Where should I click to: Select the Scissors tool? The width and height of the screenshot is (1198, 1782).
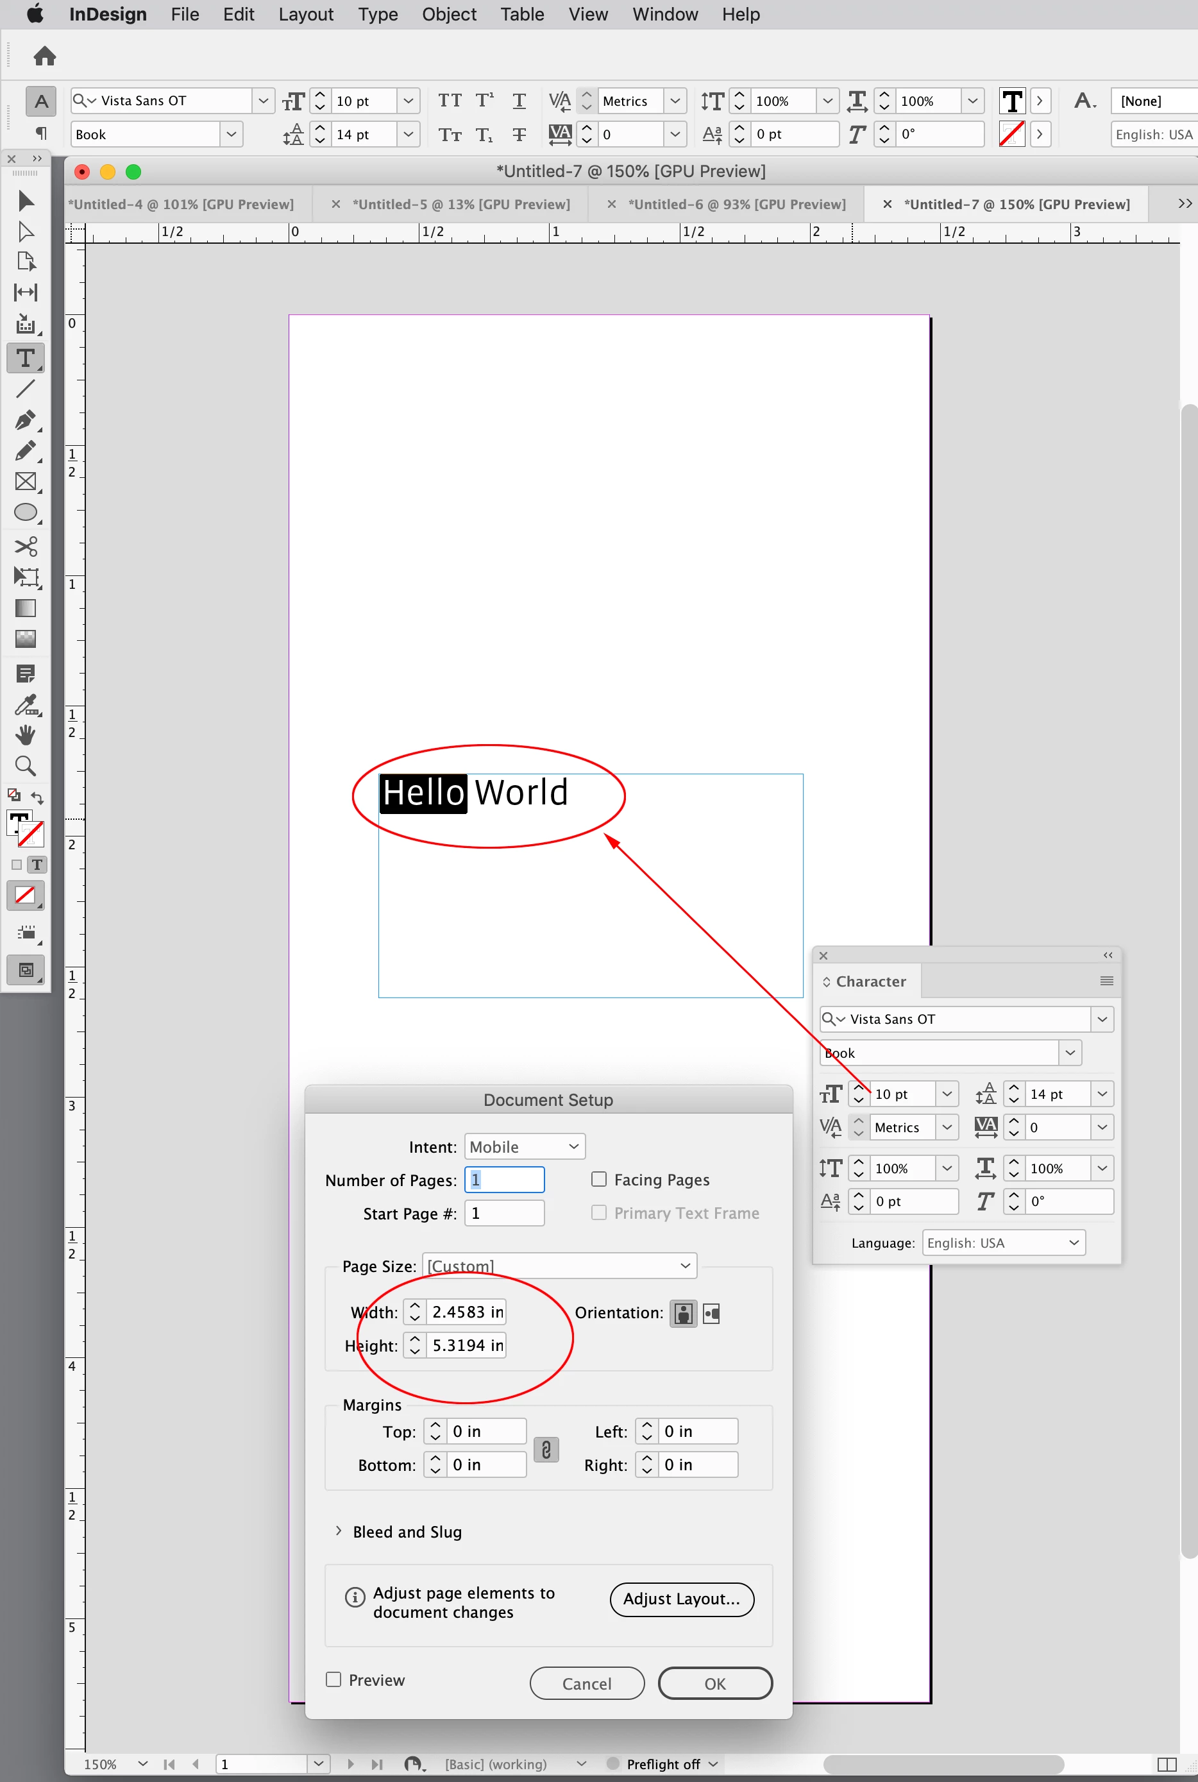click(x=25, y=547)
